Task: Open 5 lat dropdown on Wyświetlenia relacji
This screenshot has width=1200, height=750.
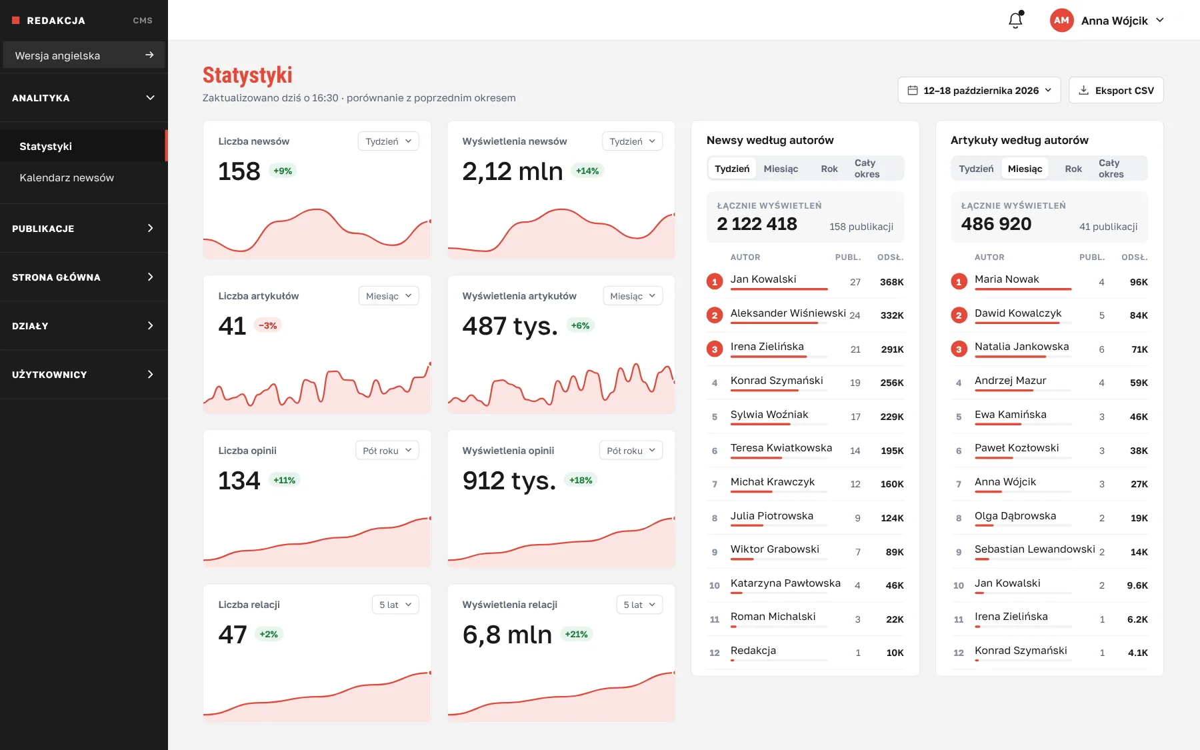Action: click(x=639, y=605)
